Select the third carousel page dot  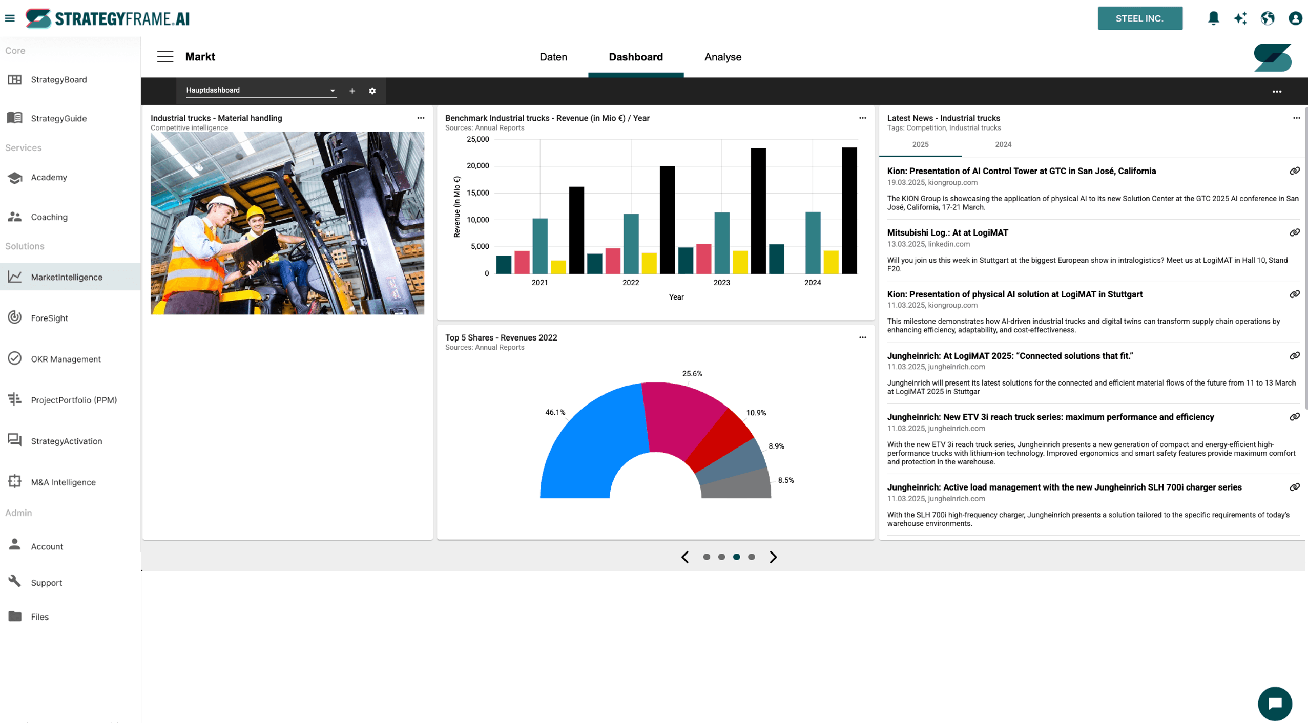tap(736, 557)
